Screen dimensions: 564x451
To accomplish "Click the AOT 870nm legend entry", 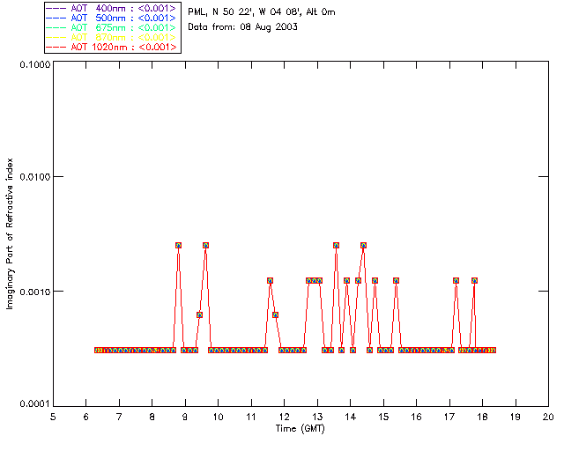I will (x=111, y=37).
